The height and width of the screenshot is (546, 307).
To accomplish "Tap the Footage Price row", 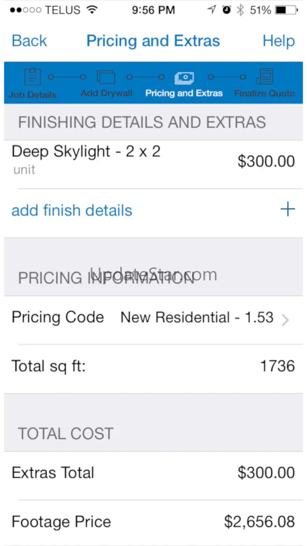I will (153, 522).
